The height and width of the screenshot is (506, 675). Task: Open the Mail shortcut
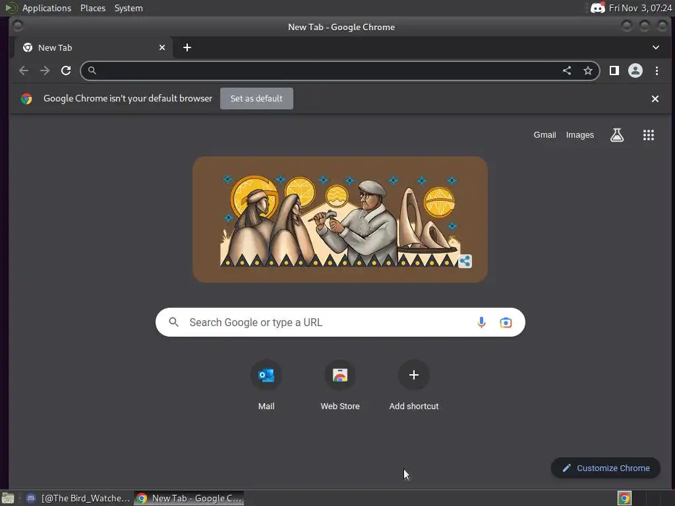pos(266,384)
